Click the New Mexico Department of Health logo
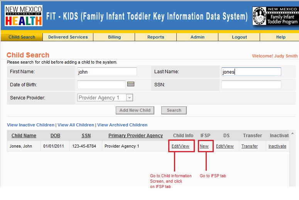 click(x=24, y=16)
